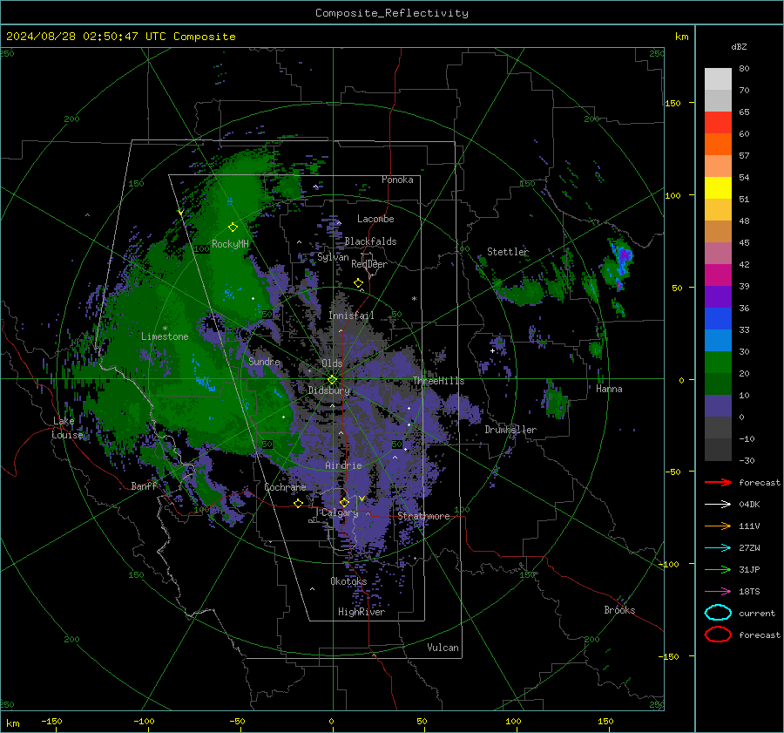Click the Lake Louise label
This screenshot has width=784, height=733.
(68, 428)
